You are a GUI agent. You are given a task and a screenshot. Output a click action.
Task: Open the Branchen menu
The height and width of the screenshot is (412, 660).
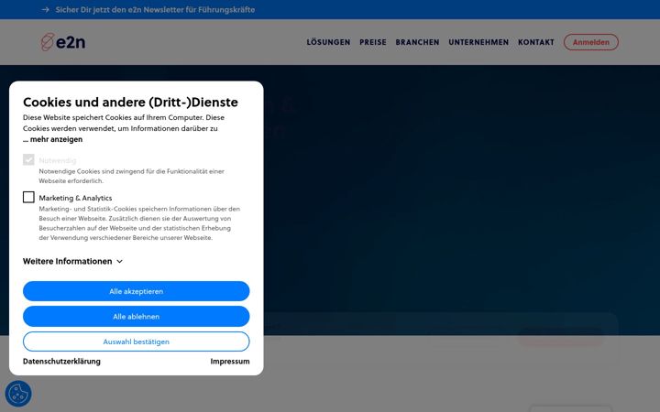[x=417, y=42]
